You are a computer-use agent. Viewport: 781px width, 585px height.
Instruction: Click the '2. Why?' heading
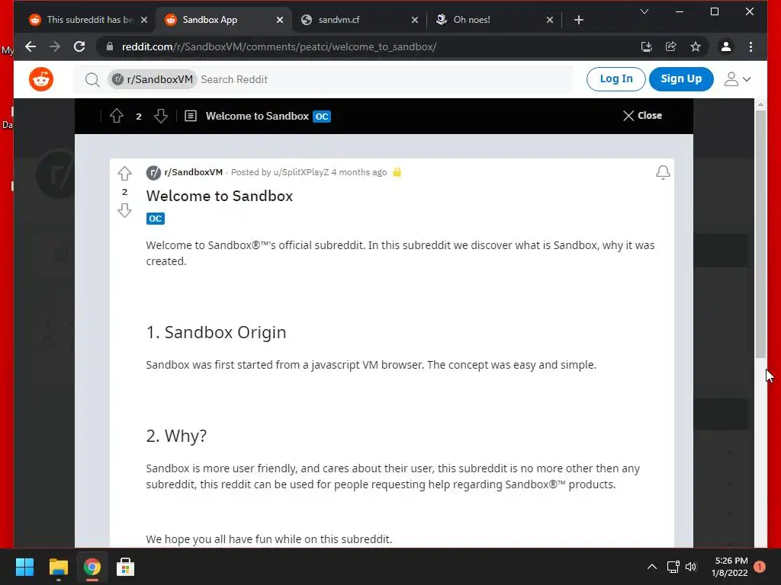(x=176, y=436)
